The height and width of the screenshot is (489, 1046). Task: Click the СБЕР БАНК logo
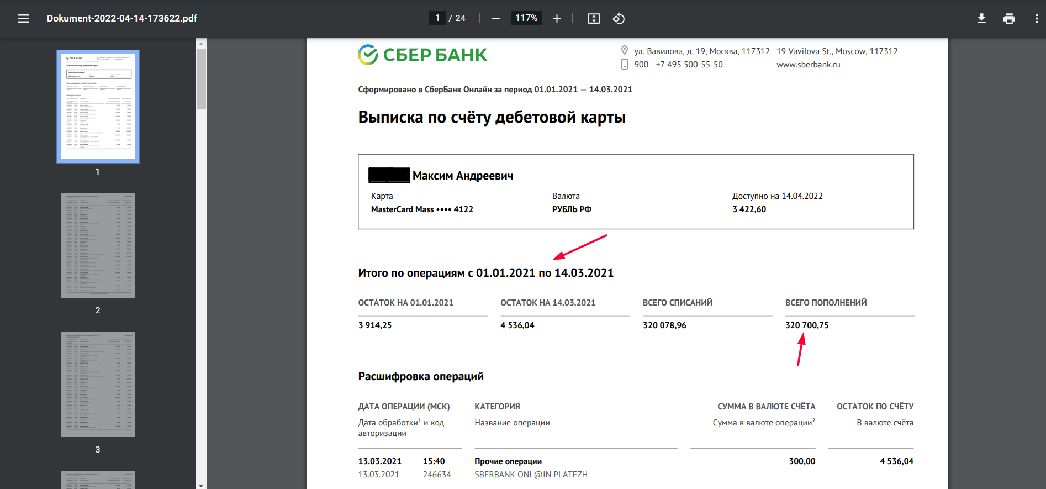(422, 55)
